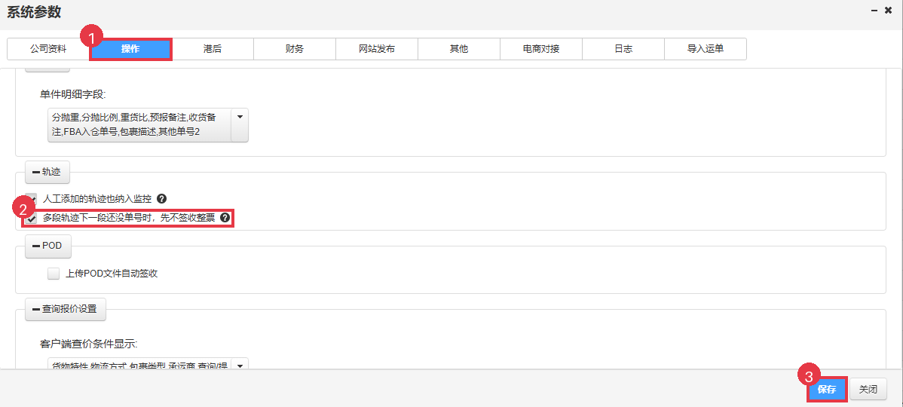Click the 客户端查价条件显示 label
This screenshot has height=407, width=903.
pyautogui.click(x=89, y=344)
